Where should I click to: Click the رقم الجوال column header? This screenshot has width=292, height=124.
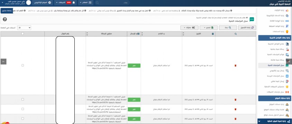pyautogui.click(x=65, y=34)
